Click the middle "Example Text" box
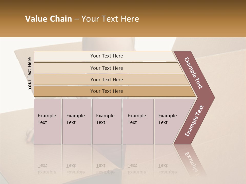The image size is (246, 184). (x=107, y=121)
